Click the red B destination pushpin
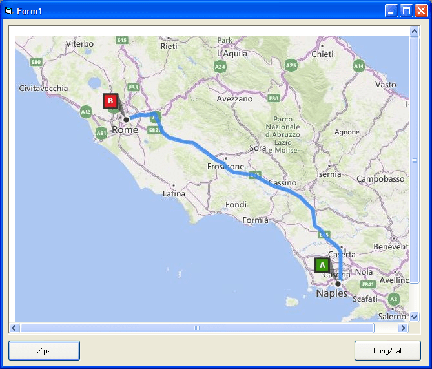Viewport: 432px width, 369px height. (110, 101)
